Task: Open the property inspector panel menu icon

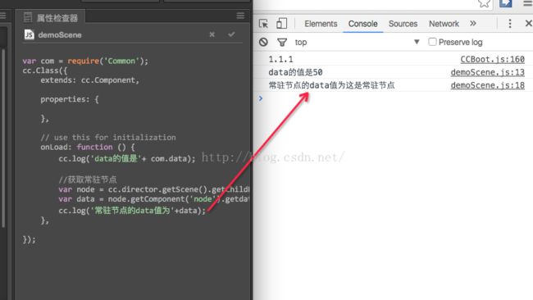Action: tap(240, 16)
